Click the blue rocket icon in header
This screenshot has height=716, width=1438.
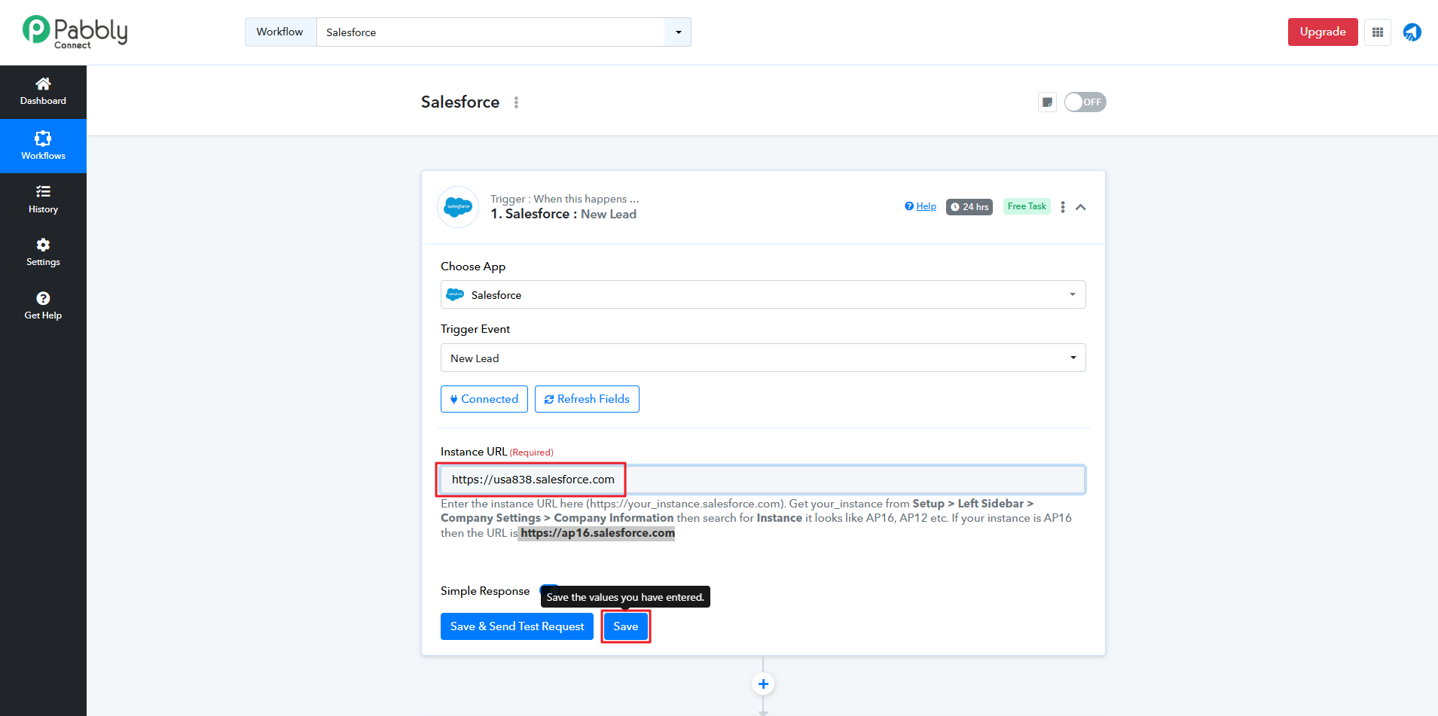(x=1412, y=32)
